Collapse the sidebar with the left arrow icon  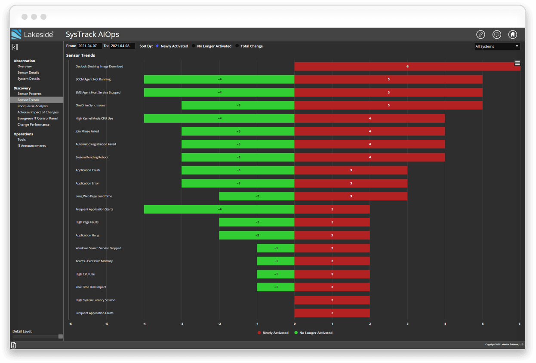tap(15, 47)
